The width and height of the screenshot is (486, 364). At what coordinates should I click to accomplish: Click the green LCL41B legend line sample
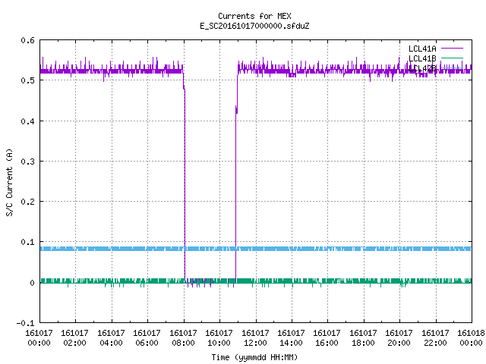click(452, 58)
